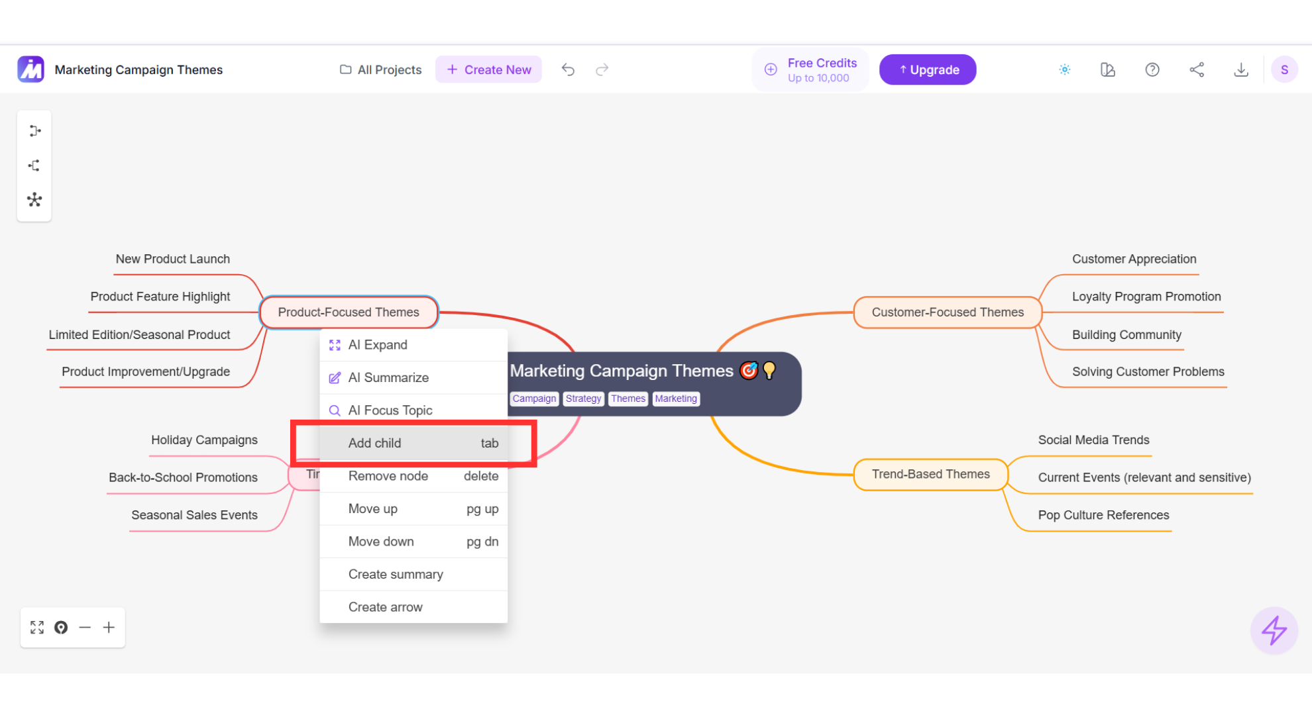Open Free Credits offer
1312x715 pixels.
810,70
